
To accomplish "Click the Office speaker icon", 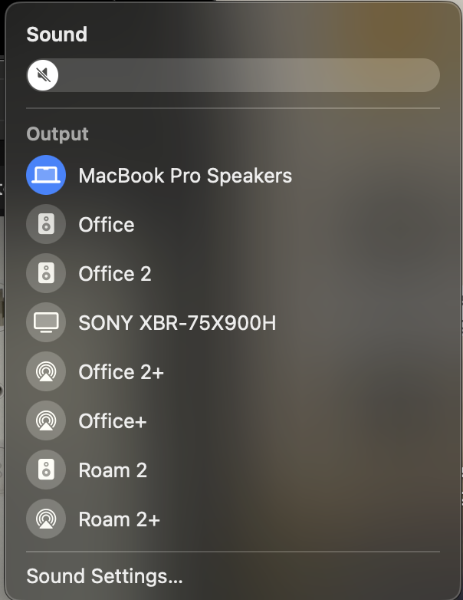I will click(x=46, y=224).
